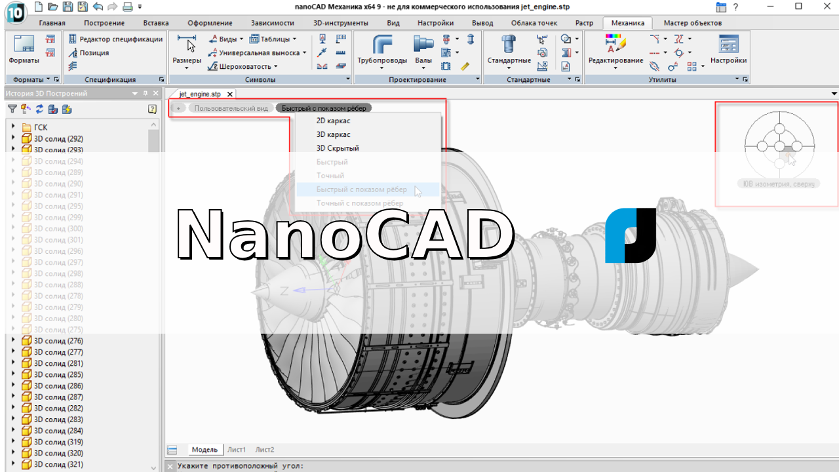839x472 pixels.
Task: Open the Виды dropdown
Action: point(225,39)
